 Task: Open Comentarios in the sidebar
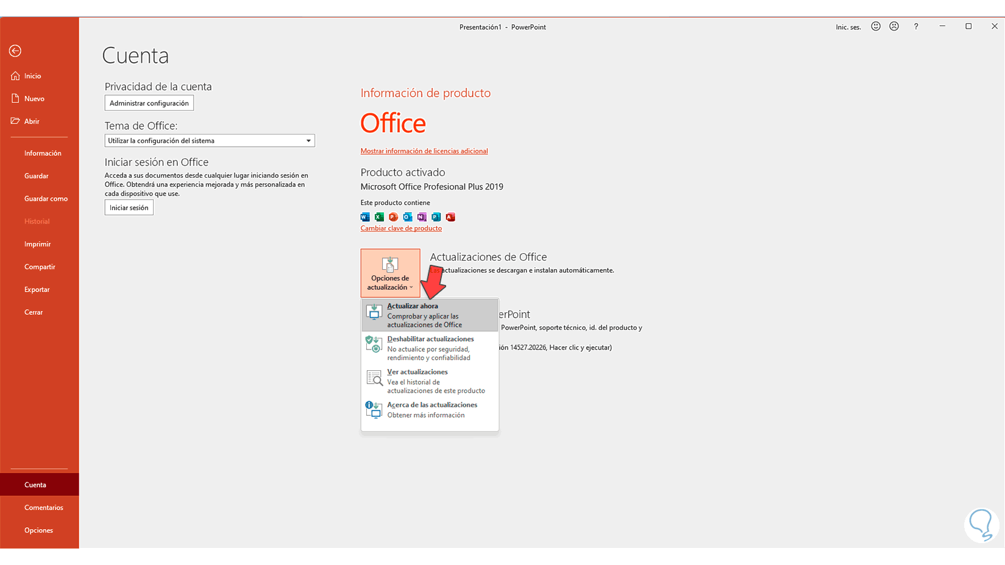(x=40, y=508)
